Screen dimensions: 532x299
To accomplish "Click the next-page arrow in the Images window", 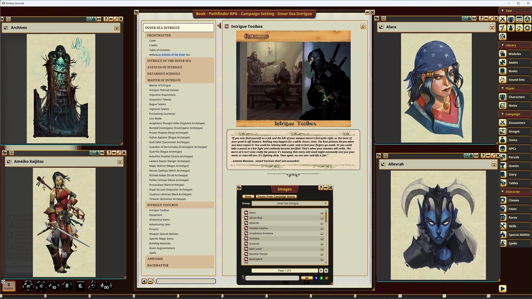I will (321, 270).
